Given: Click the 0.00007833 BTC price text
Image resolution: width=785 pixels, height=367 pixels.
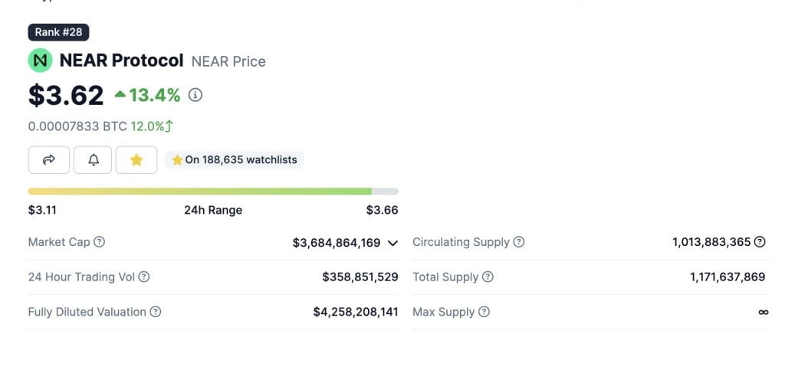Looking at the screenshot, I should 77,126.
